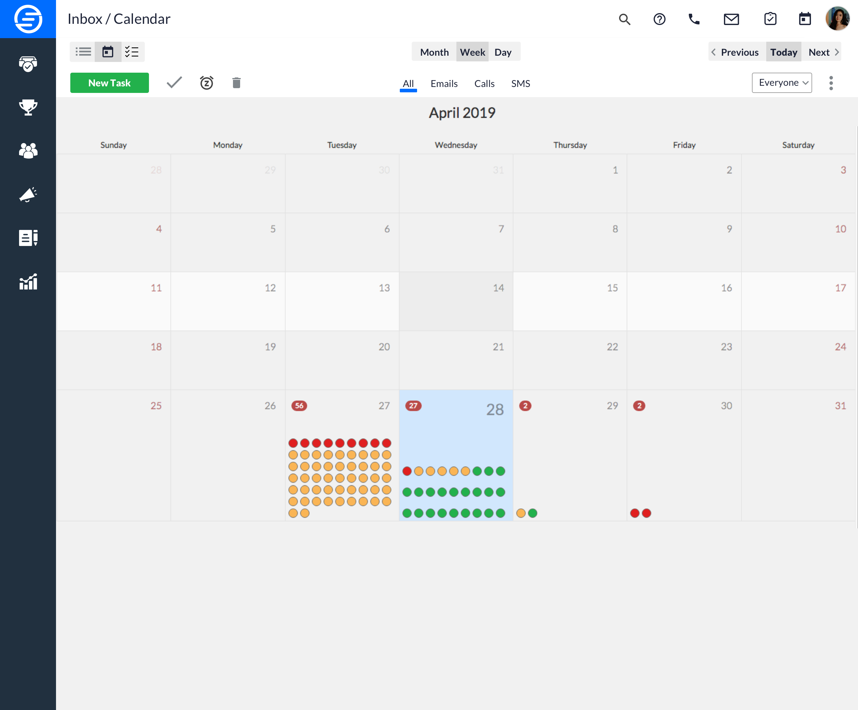The image size is (858, 710).
Task: Create a task with the New Task button
Action: coord(110,82)
